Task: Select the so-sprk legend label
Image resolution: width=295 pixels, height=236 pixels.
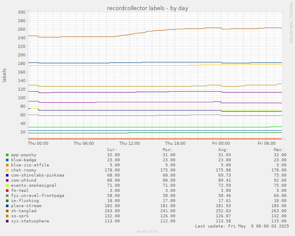Action: tap(20, 216)
